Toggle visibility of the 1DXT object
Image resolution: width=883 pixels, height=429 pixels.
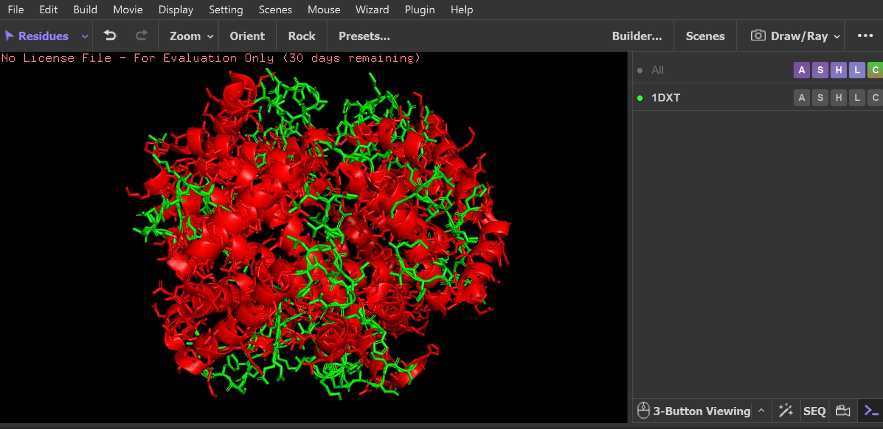point(640,98)
